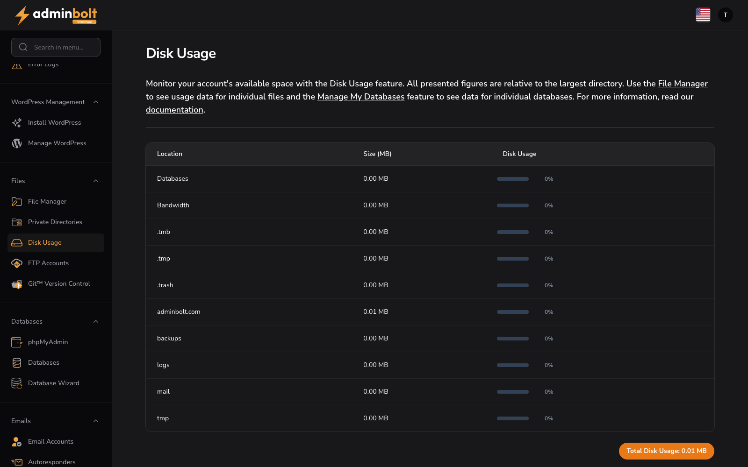
Task: Click the File Manager folder icon
Action: point(17,201)
